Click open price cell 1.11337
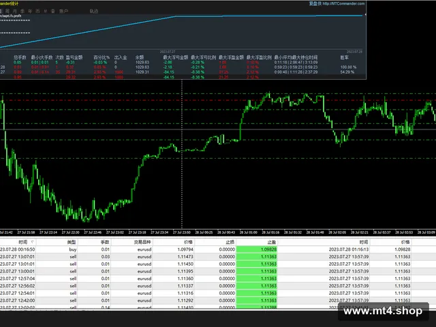This screenshot has width=436, height=327. (185, 286)
